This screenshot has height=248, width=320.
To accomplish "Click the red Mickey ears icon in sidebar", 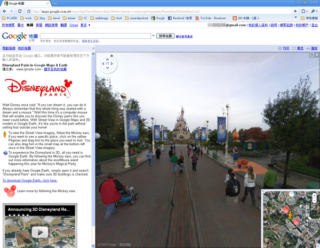I will pos(10,191).
